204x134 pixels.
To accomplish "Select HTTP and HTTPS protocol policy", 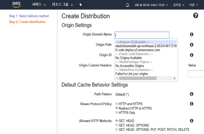I will tap(117, 104).
